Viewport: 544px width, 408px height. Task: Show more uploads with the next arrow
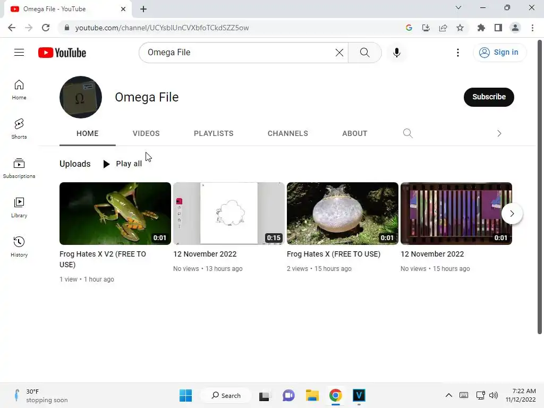512,214
